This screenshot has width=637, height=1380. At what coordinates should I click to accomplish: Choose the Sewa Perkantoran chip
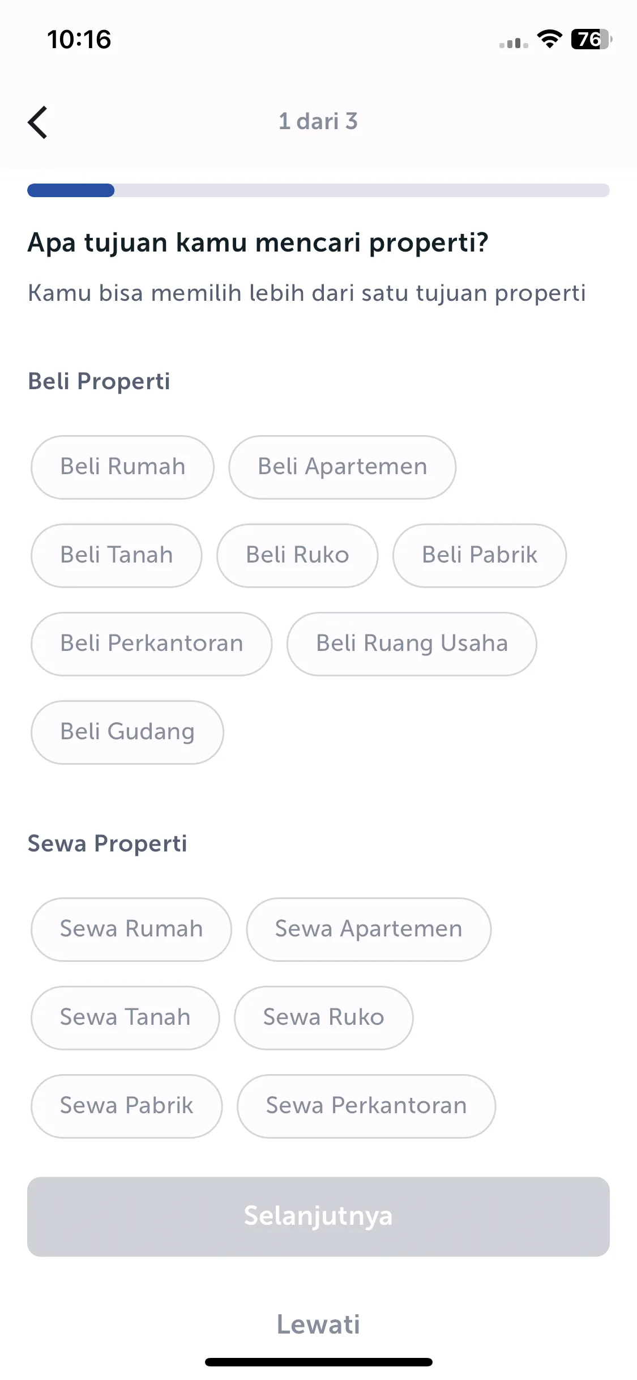[366, 1106]
